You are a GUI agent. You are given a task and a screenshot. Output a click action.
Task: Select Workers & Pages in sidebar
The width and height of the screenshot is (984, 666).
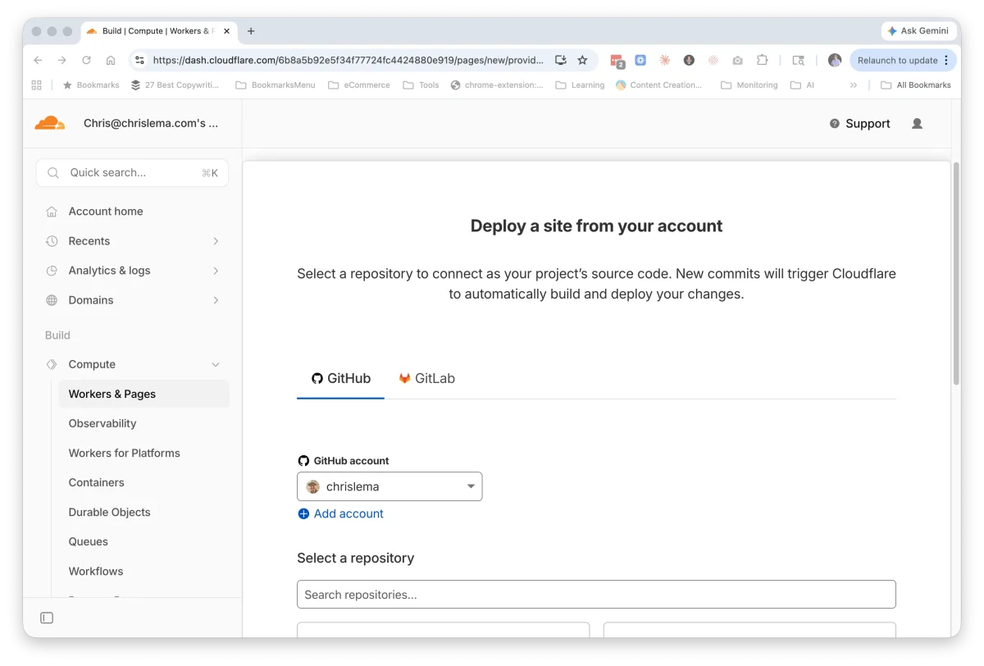coord(143,394)
